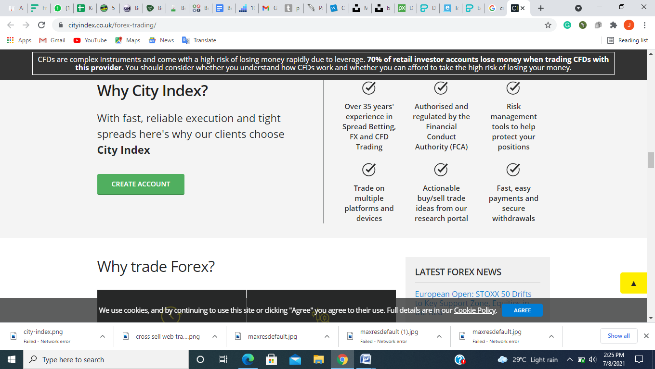This screenshot has width=655, height=369.
Task: Launch Microsoft Edge from the taskbar
Action: (x=248, y=359)
